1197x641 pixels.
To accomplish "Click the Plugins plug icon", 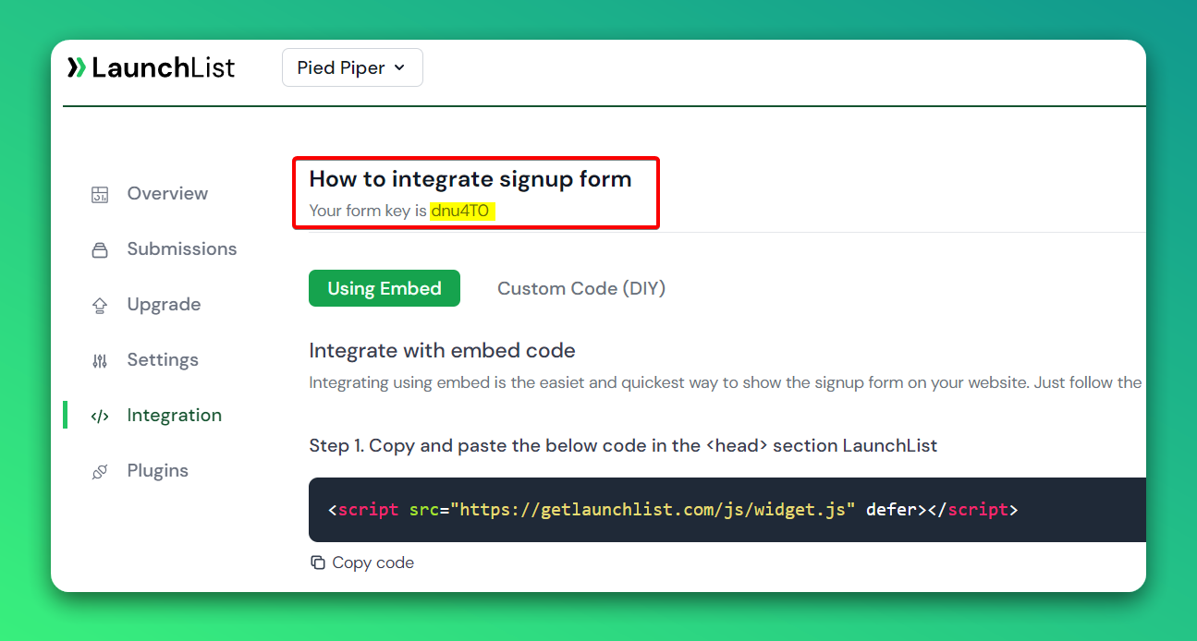I will pos(100,471).
